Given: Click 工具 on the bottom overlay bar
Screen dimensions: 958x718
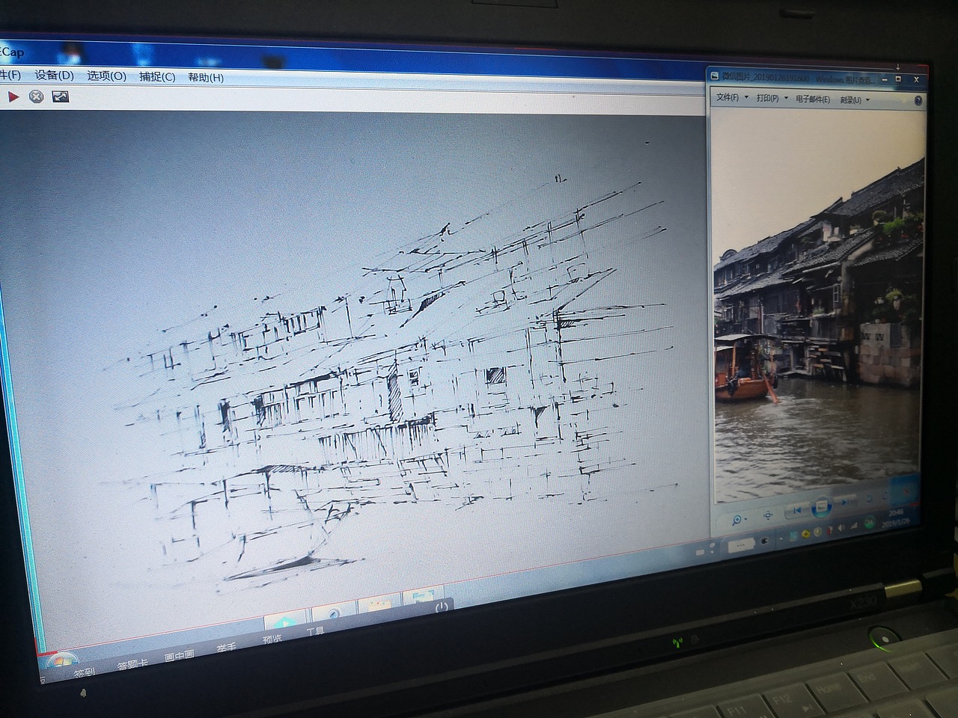Looking at the screenshot, I should [315, 632].
